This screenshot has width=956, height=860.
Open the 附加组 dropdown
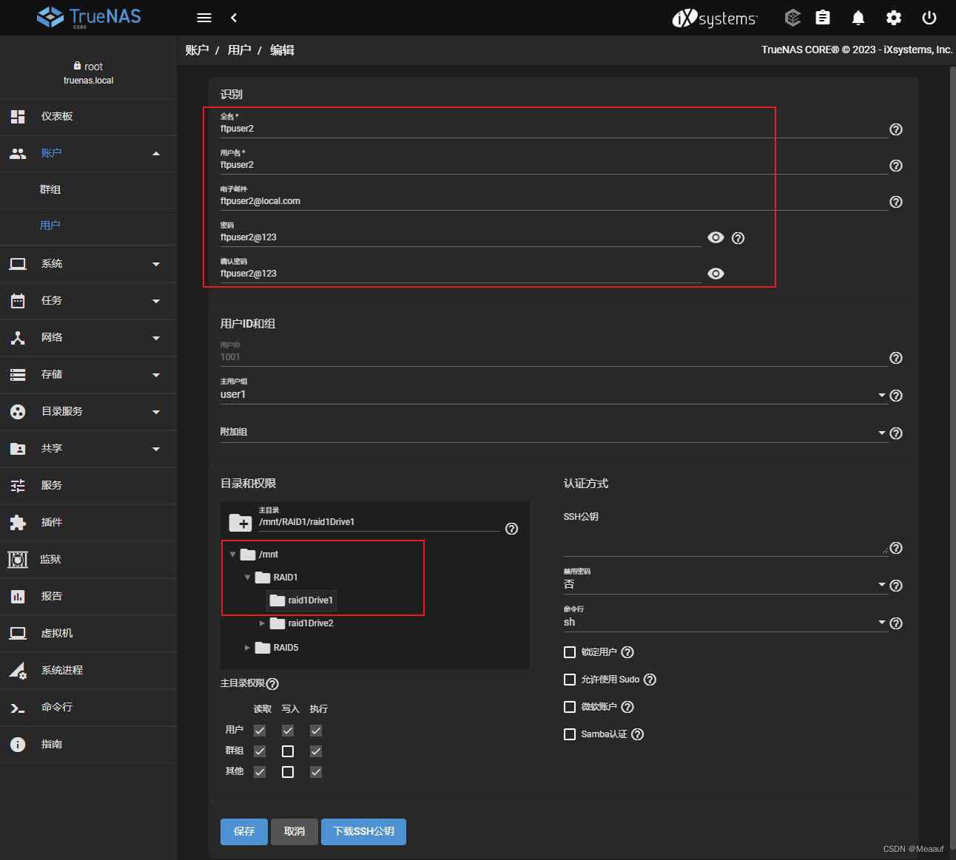pyautogui.click(x=553, y=433)
